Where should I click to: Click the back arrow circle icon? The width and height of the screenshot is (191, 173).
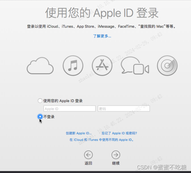pyautogui.click(x=88, y=155)
